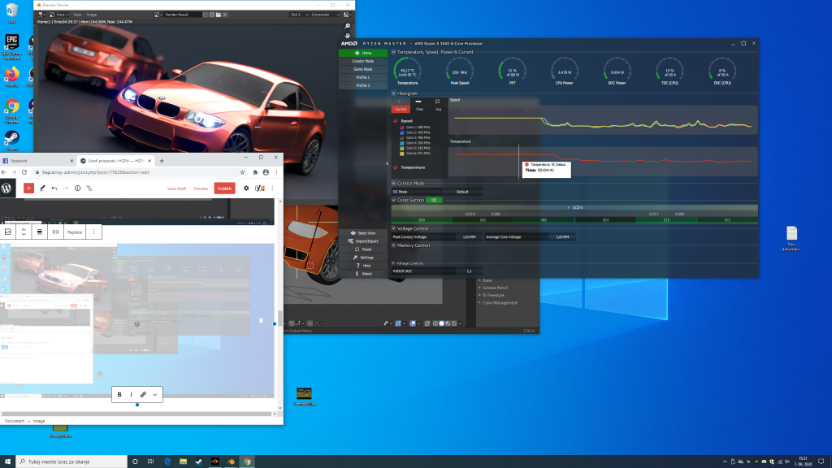Open File Explorer from the taskbar
This screenshot has height=468, width=832.
(x=183, y=461)
